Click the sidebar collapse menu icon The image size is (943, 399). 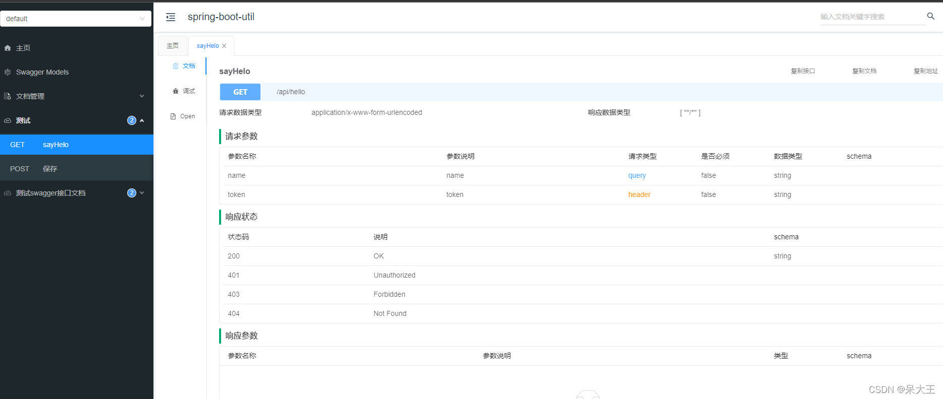pyautogui.click(x=171, y=17)
